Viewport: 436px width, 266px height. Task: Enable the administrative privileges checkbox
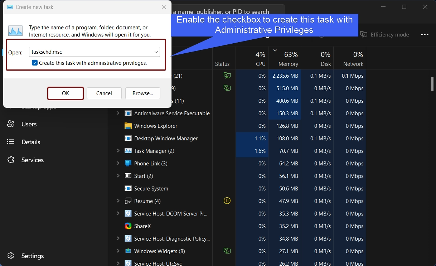tap(35, 63)
